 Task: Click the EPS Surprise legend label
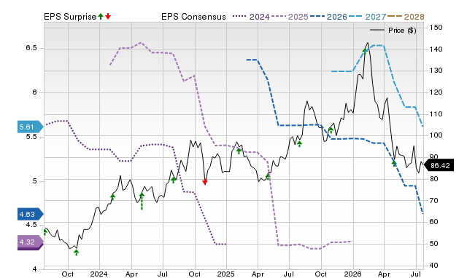point(70,17)
